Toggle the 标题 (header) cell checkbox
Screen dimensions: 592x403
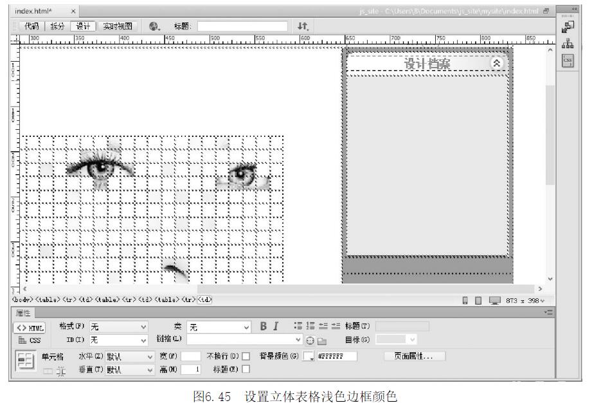click(x=246, y=370)
